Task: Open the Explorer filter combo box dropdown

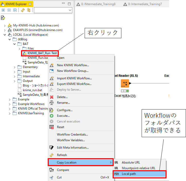Action: 70,10
